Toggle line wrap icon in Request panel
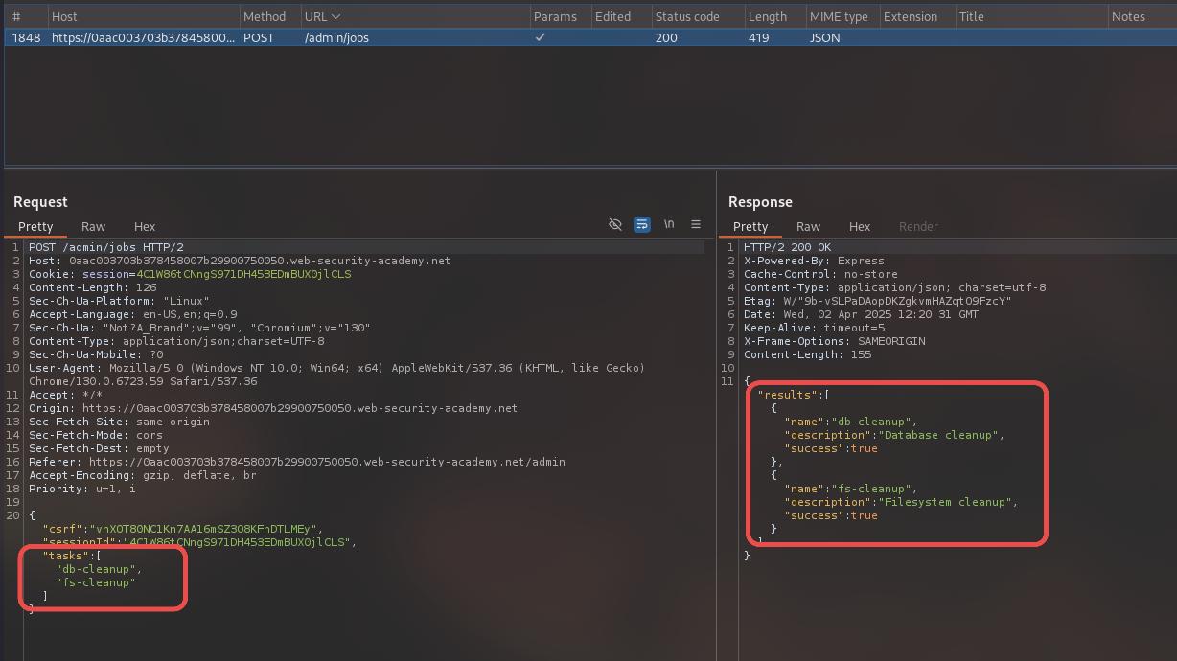Viewport: 1177px width, 661px height. (x=642, y=224)
